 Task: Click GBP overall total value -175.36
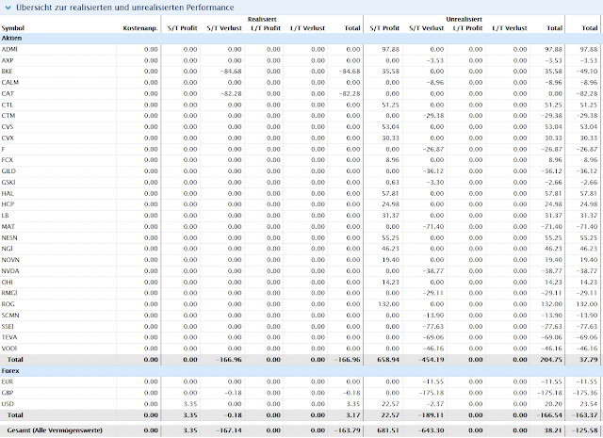point(585,393)
